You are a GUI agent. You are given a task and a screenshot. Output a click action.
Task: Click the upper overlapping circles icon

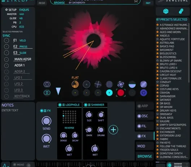click(47, 84)
